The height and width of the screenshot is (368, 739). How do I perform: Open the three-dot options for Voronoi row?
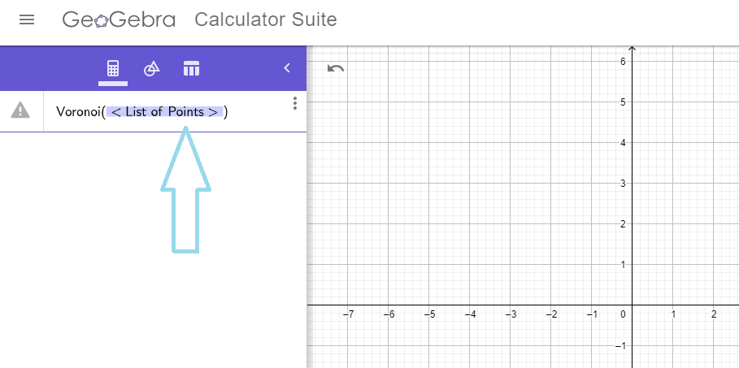coord(295,103)
